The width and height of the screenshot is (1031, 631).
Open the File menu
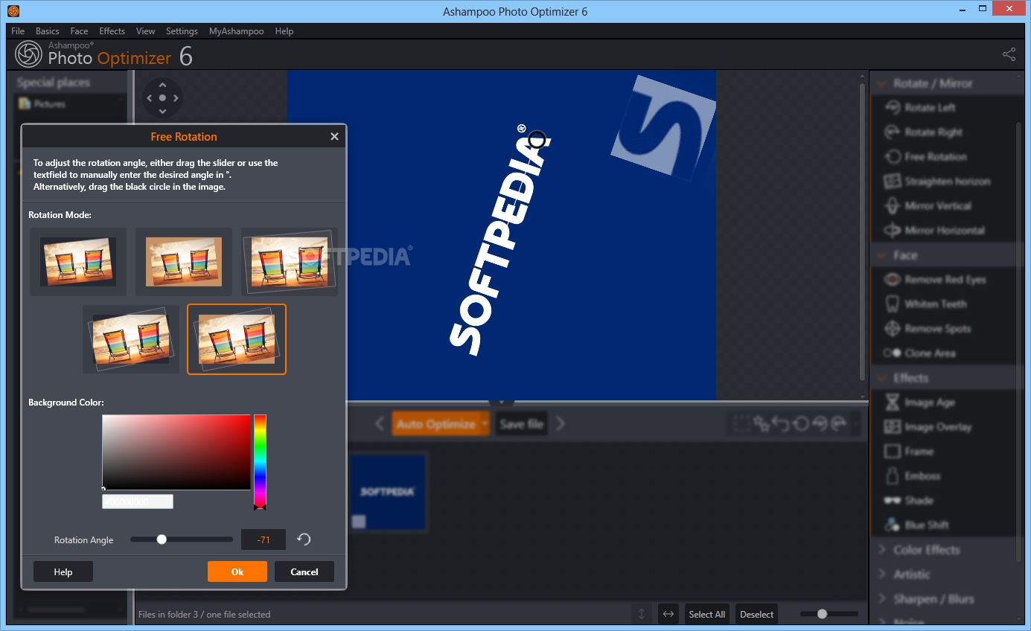(18, 31)
